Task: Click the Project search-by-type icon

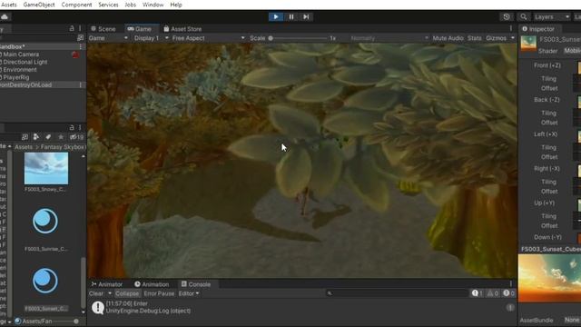Action: pos(25,137)
